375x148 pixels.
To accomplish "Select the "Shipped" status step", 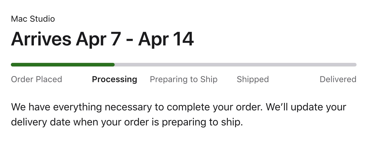I will coord(253,79).
